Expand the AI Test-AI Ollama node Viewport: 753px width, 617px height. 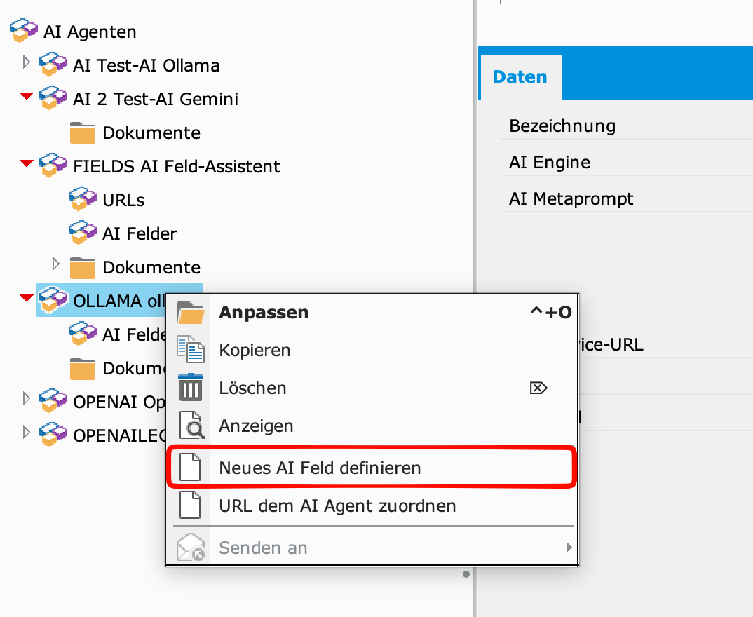[27, 62]
